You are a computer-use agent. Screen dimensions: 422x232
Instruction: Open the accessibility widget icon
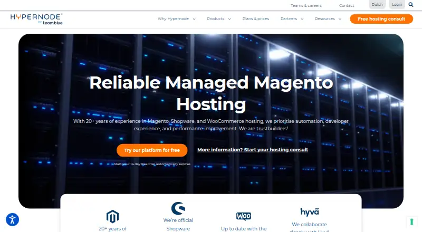pos(12,220)
